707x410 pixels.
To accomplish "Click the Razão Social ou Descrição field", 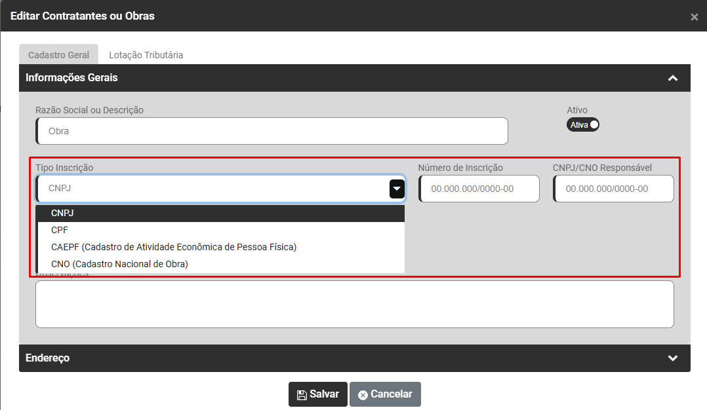I will pos(272,131).
